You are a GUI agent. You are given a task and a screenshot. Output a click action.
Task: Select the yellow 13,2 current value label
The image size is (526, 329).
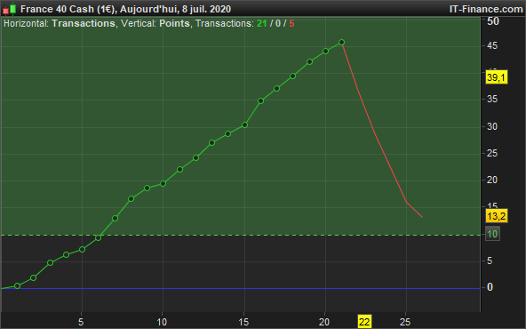[x=496, y=216]
